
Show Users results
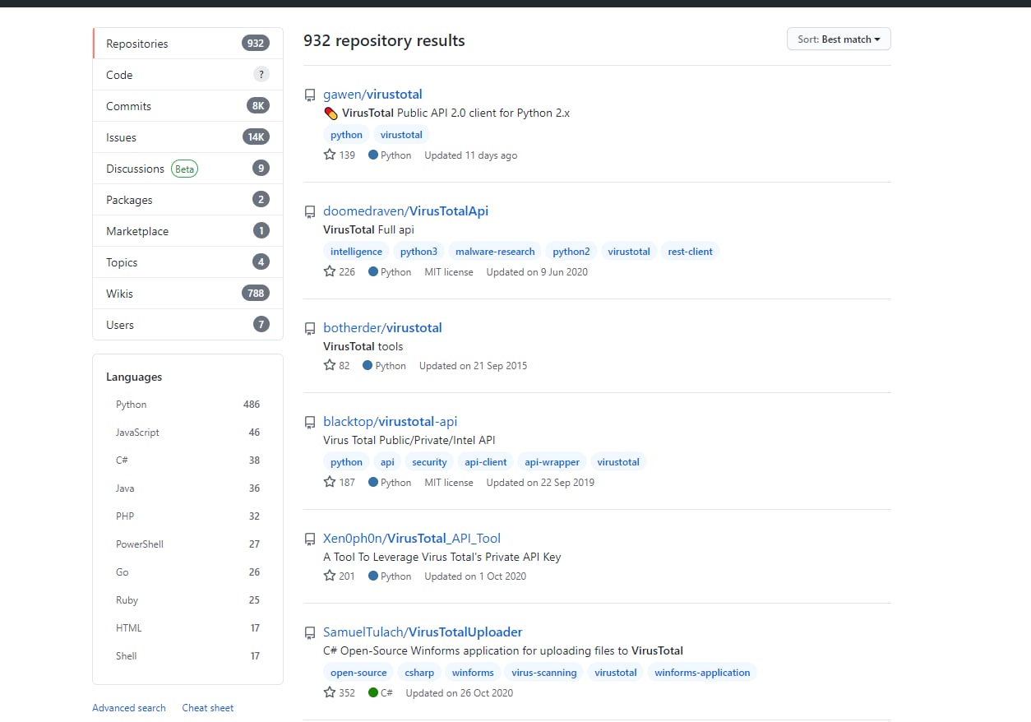(187, 325)
